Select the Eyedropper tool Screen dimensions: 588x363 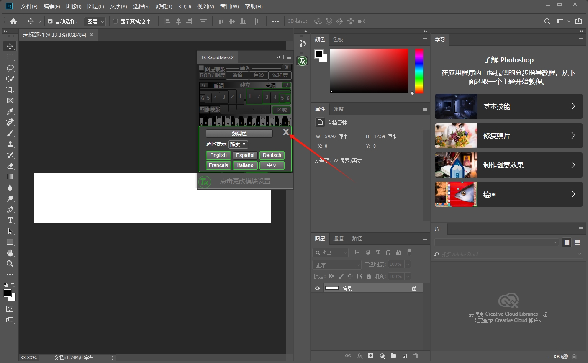10,111
